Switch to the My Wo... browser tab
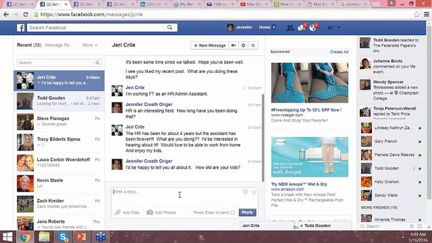The image size is (432, 243). tap(186, 4)
